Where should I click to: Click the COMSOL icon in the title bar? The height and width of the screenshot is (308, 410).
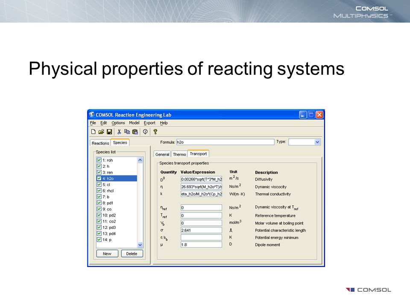click(92, 115)
